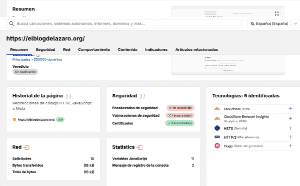The width and height of the screenshot is (300, 186).
Task: Click the Total de bytes row label
Action: coord(24,172)
